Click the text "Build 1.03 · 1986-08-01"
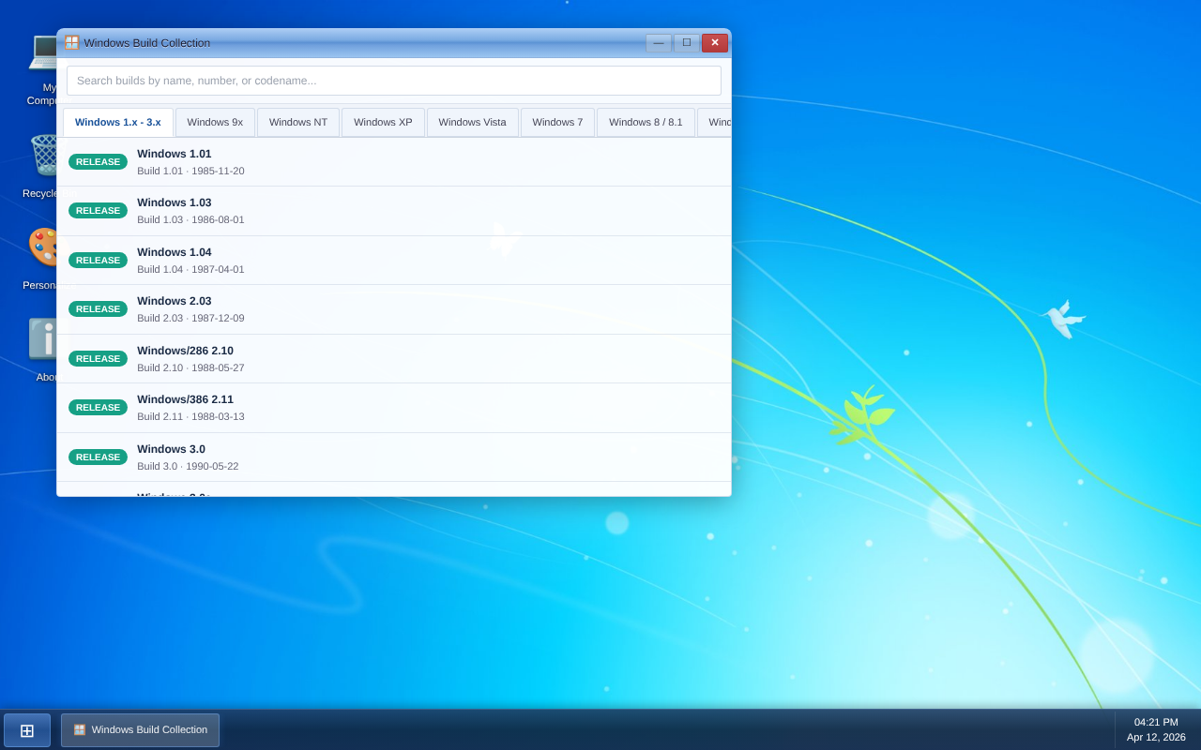This screenshot has height=750, width=1201. pos(190,219)
